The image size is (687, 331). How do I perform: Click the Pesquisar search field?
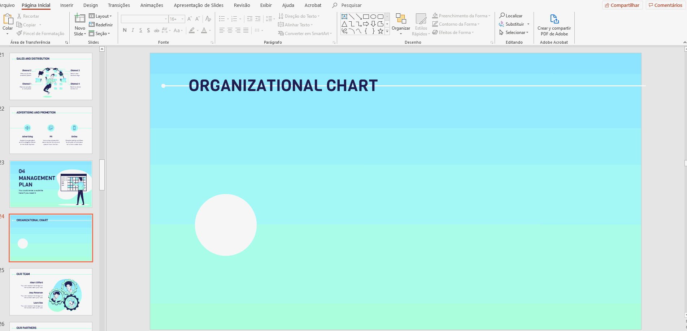coord(351,5)
